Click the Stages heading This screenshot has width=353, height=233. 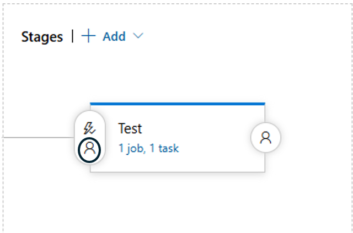42,37
